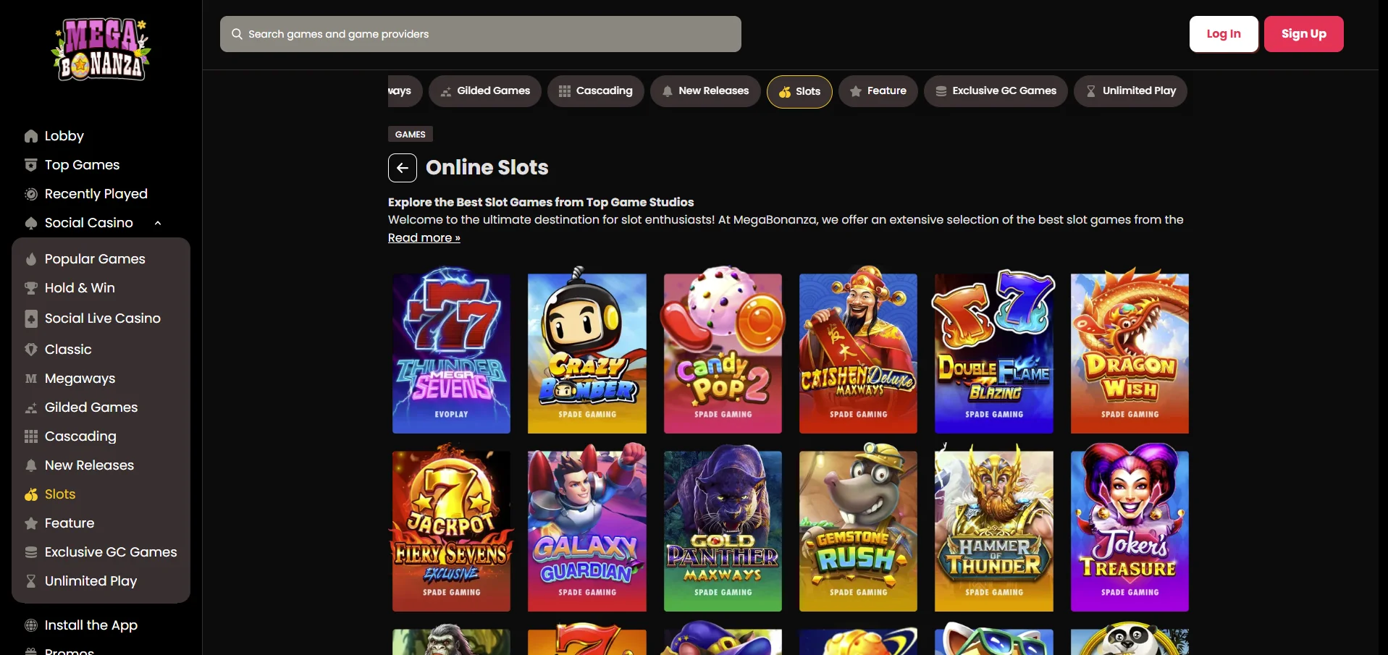This screenshot has width=1388, height=655.
Task: Click the Social Live Casino card icon
Action: click(x=30, y=318)
